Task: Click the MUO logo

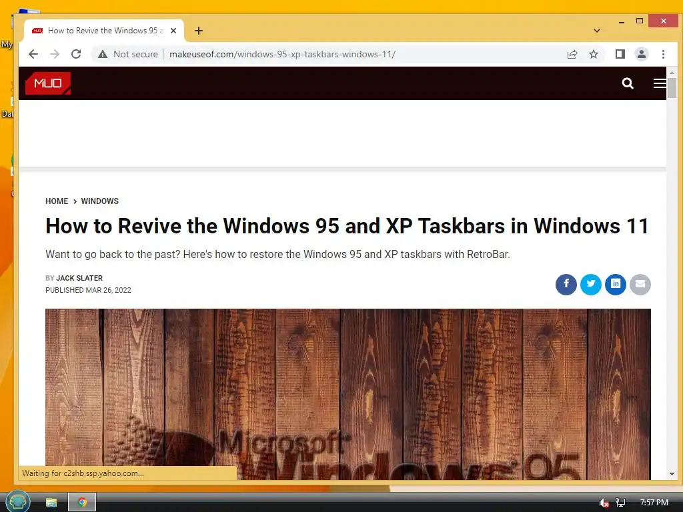Action: coord(48,83)
